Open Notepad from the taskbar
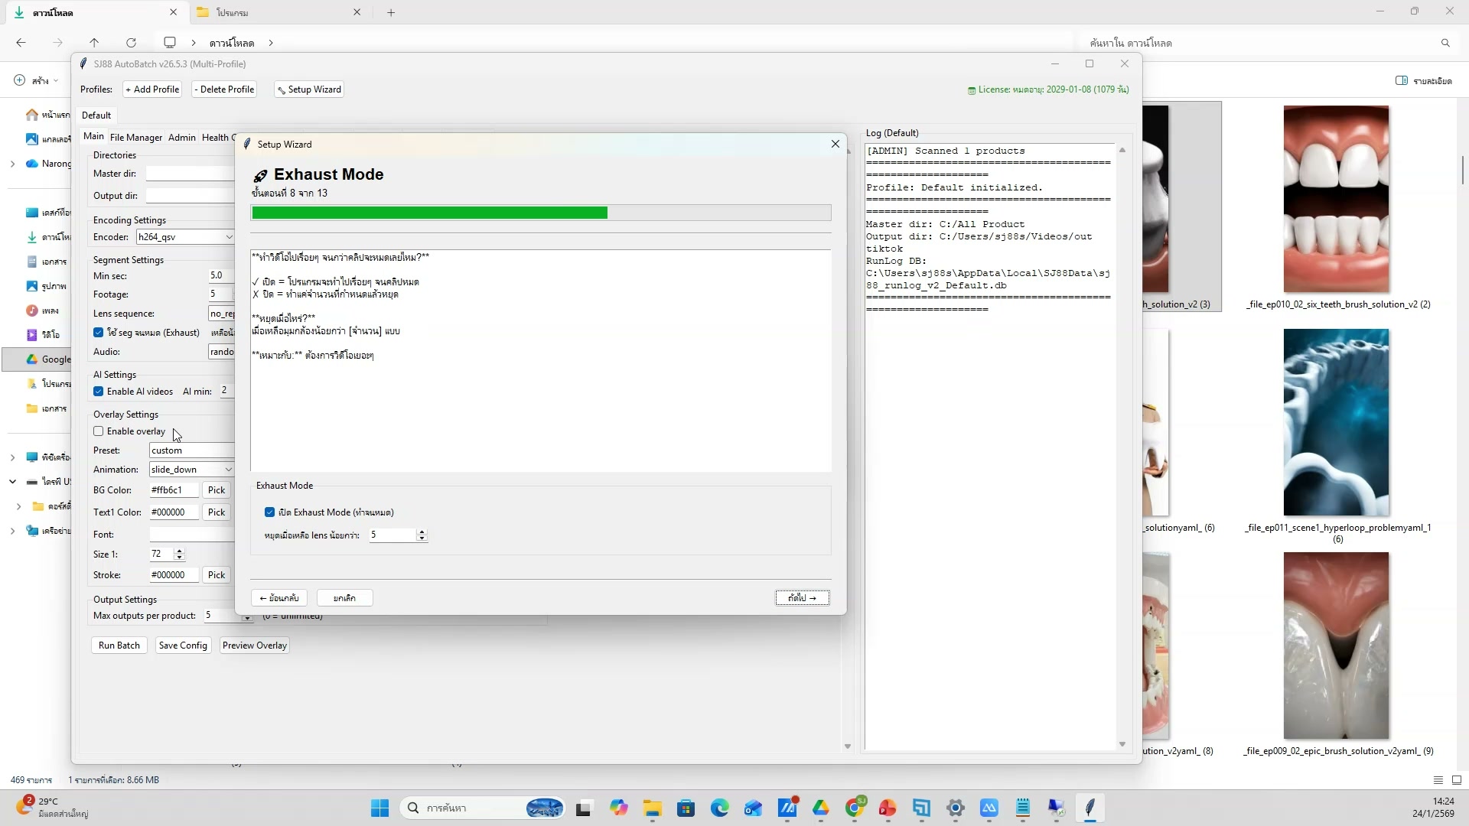 point(1023,808)
